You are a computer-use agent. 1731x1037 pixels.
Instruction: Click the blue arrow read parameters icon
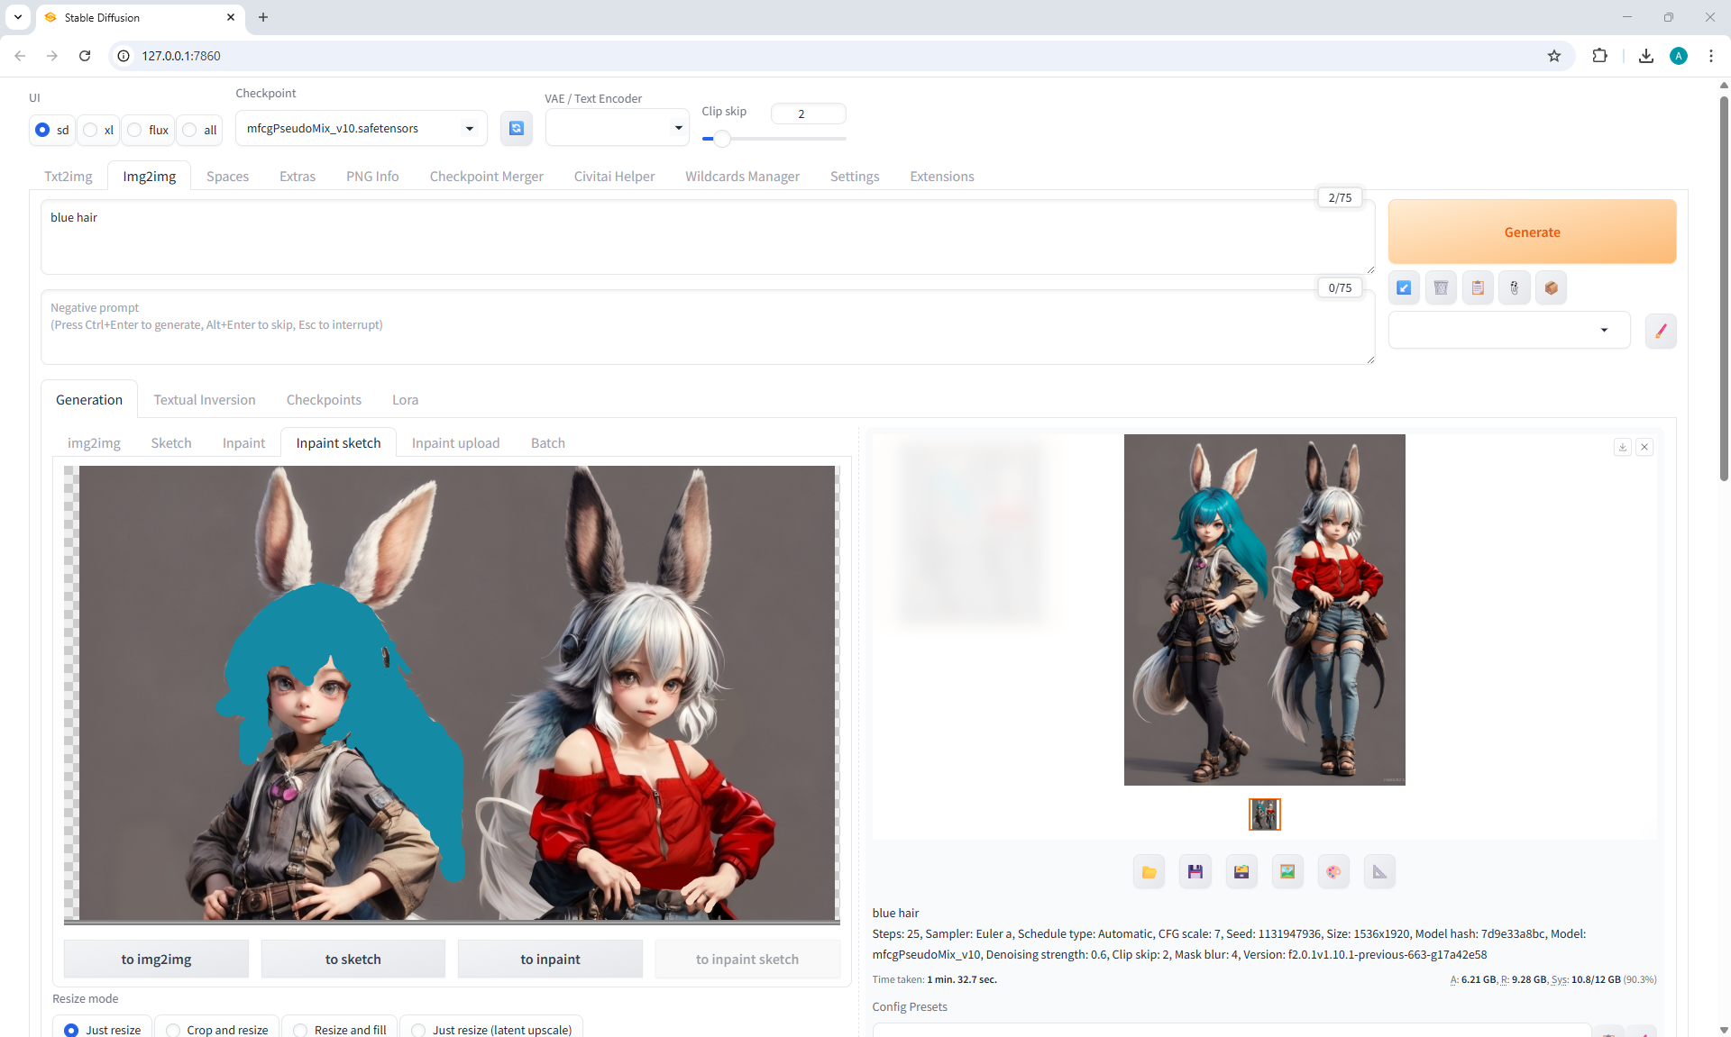[x=1404, y=288]
